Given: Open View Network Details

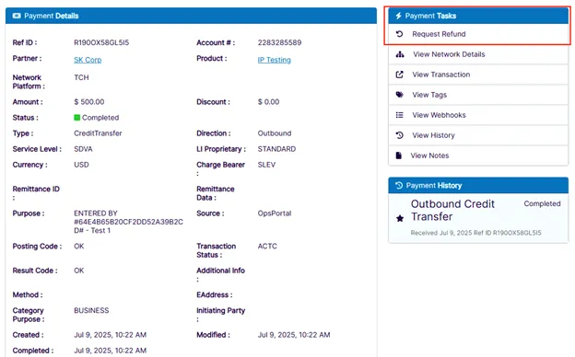Looking at the screenshot, I should coord(478,54).
